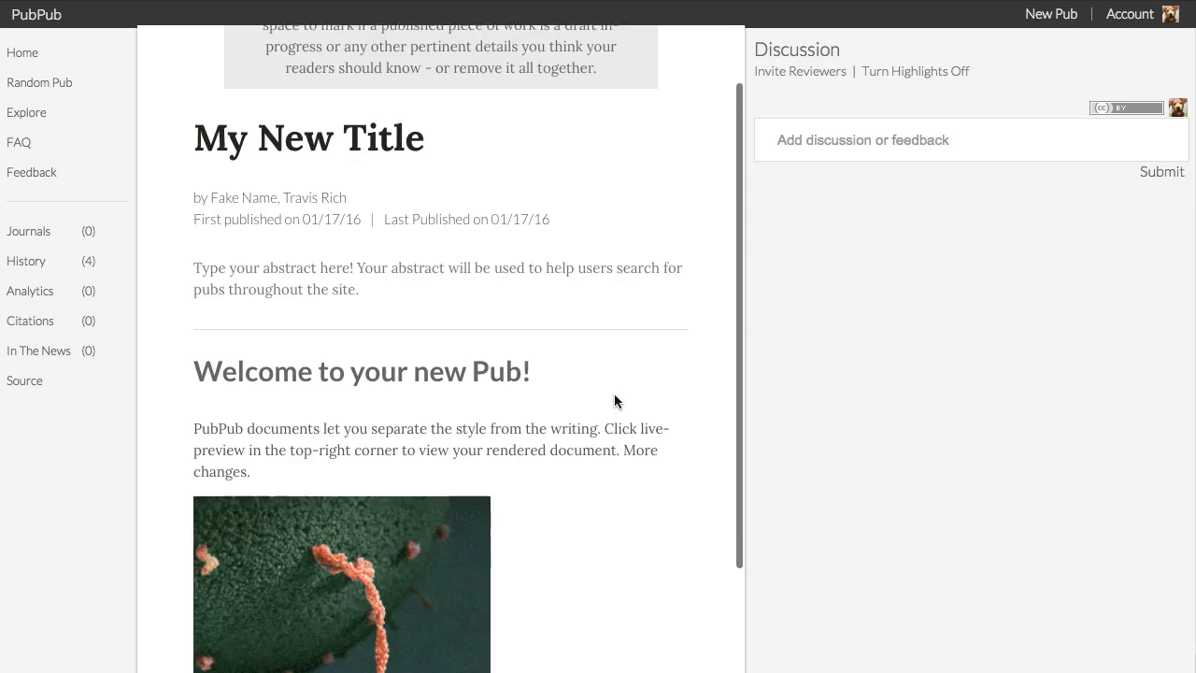Click the Welcome to your new Pub! heading
The image size is (1196, 673).
(x=362, y=371)
